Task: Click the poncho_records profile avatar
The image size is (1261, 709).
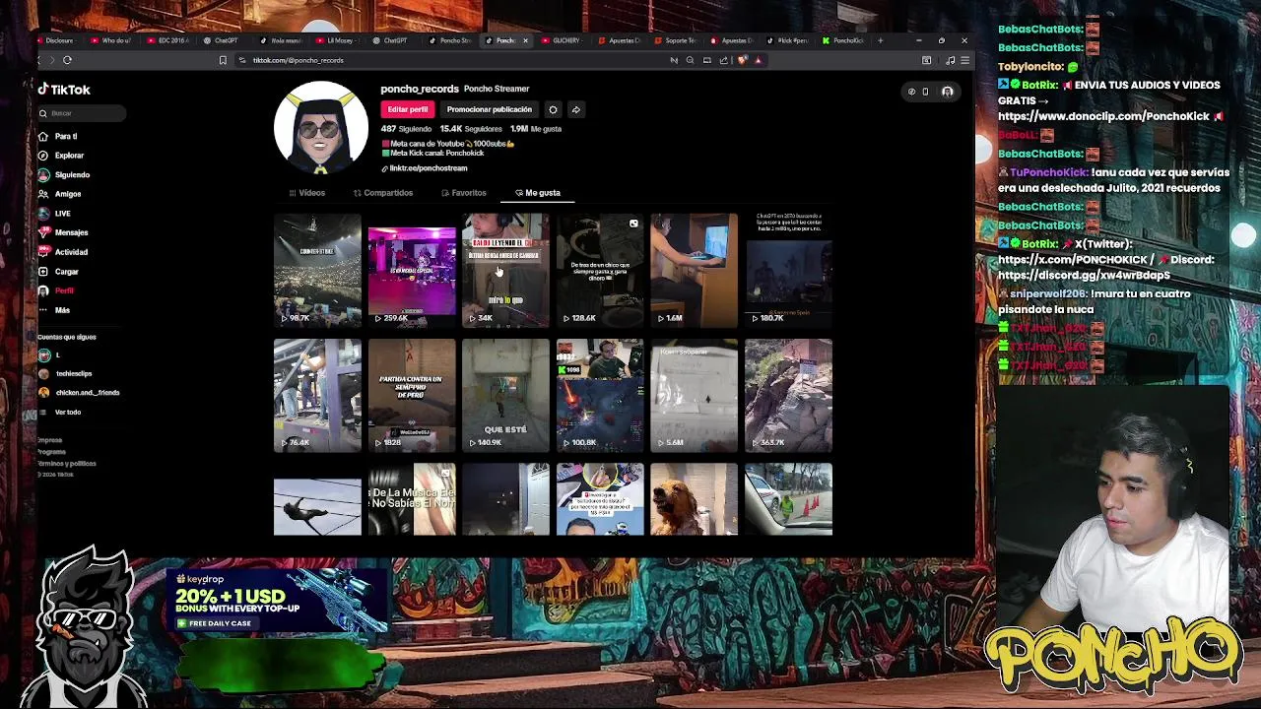Action: tap(321, 128)
